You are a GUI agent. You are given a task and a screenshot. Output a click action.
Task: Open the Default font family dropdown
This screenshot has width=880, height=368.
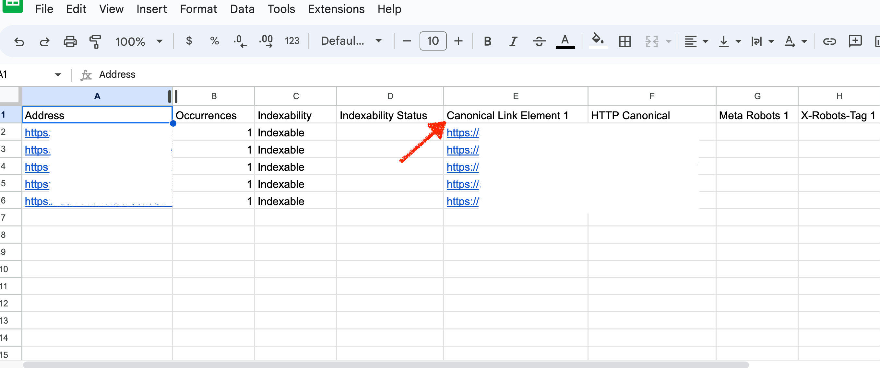click(x=351, y=41)
